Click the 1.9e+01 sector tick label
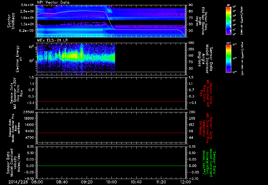The height and width of the screenshot is (185, 268). tap(27, 18)
